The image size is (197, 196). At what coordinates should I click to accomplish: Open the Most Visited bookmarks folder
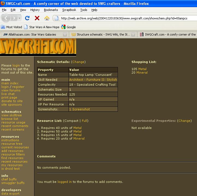(11, 27)
